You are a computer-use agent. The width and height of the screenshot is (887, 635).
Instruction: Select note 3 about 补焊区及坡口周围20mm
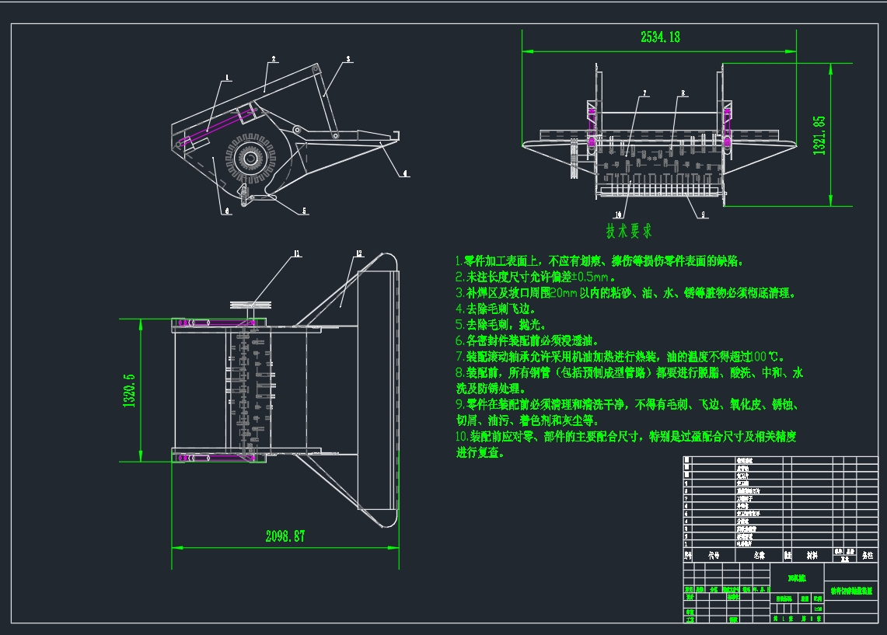pyautogui.click(x=626, y=293)
